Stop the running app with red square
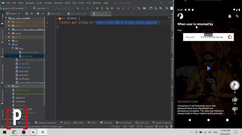The image size is (242, 136). pos(112,8)
